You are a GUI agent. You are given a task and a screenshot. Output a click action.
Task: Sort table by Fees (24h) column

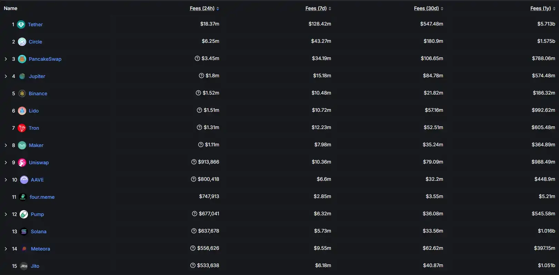(202, 8)
